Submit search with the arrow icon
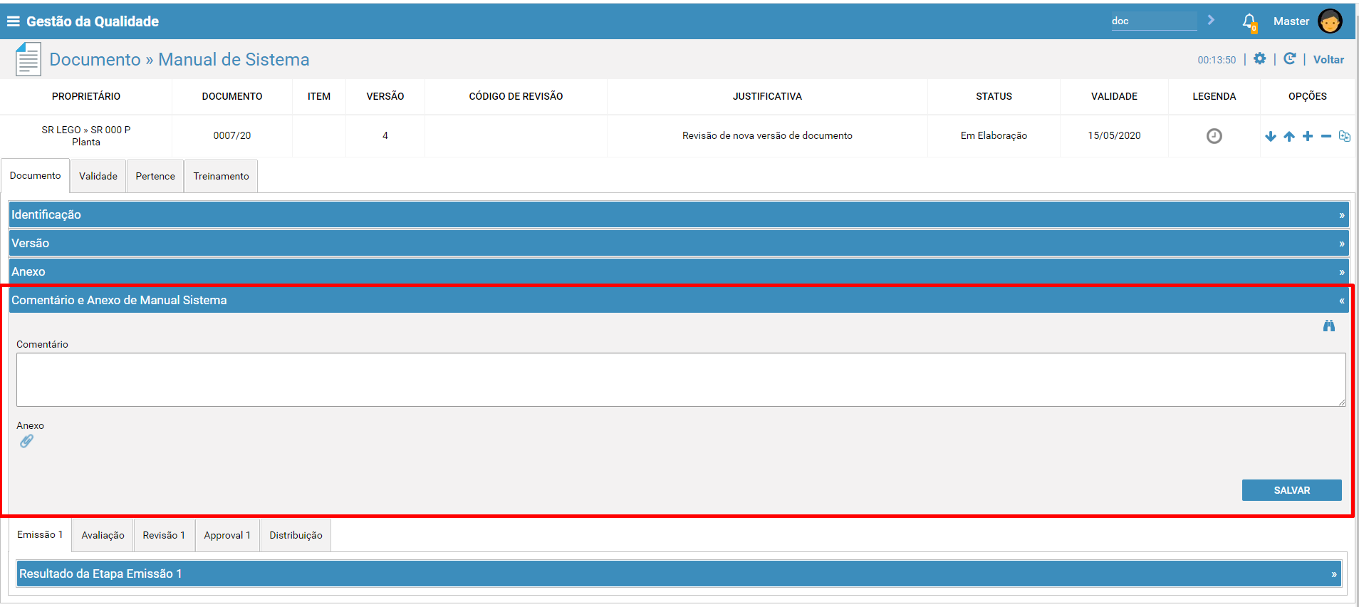 click(x=1211, y=21)
